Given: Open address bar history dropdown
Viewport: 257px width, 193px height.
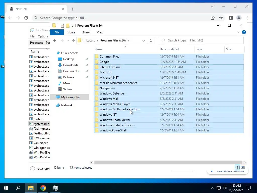Looking at the screenshot, I should [143, 40].
